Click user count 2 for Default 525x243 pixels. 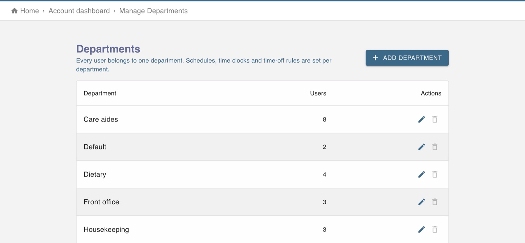tap(325, 147)
